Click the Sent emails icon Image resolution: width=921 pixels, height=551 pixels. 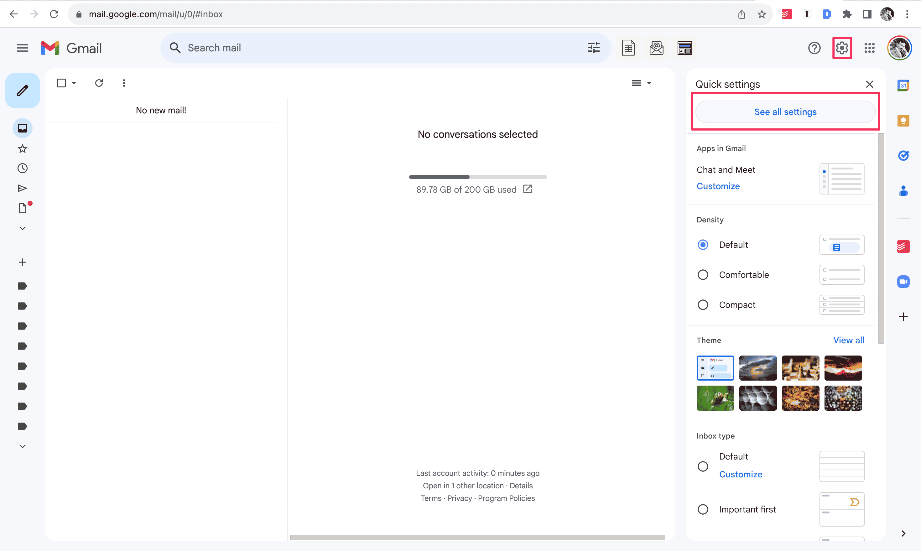tap(22, 188)
